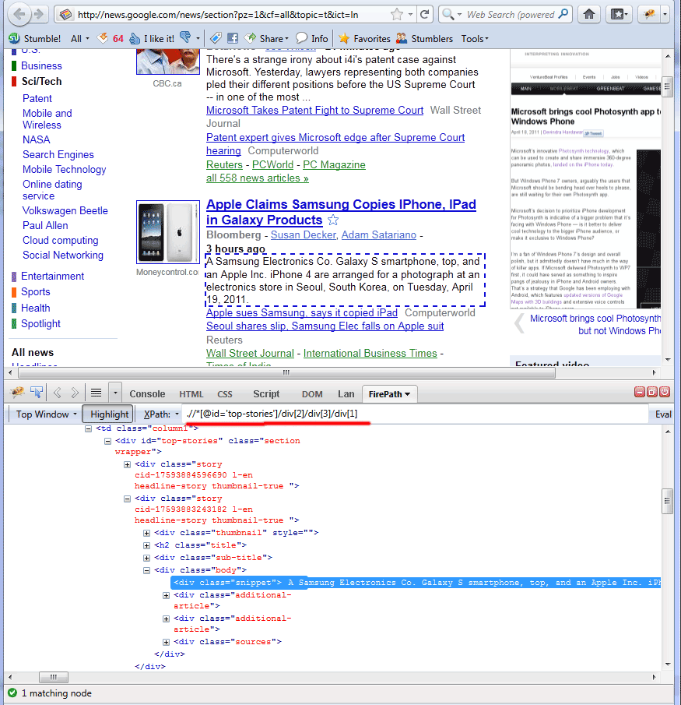Viewport: 681px width, 705px height.
Task: Star the Apple Claims Samsung story
Action: pos(333,220)
